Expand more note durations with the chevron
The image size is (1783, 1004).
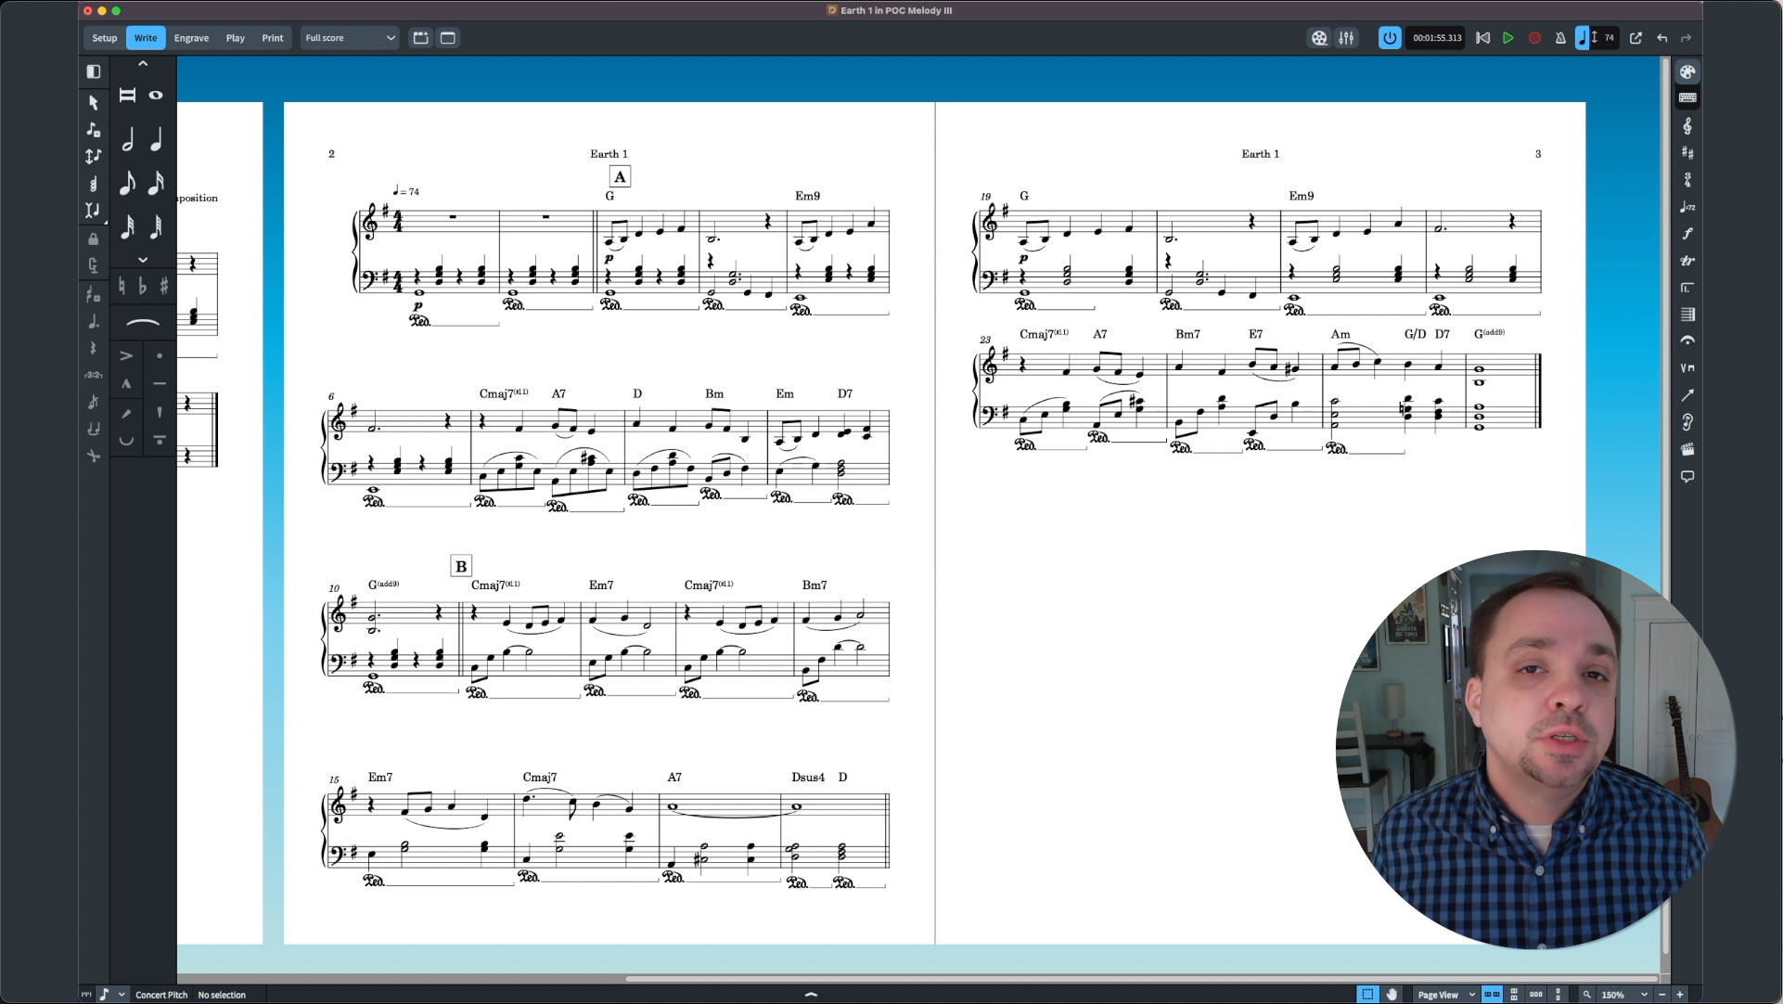[143, 260]
